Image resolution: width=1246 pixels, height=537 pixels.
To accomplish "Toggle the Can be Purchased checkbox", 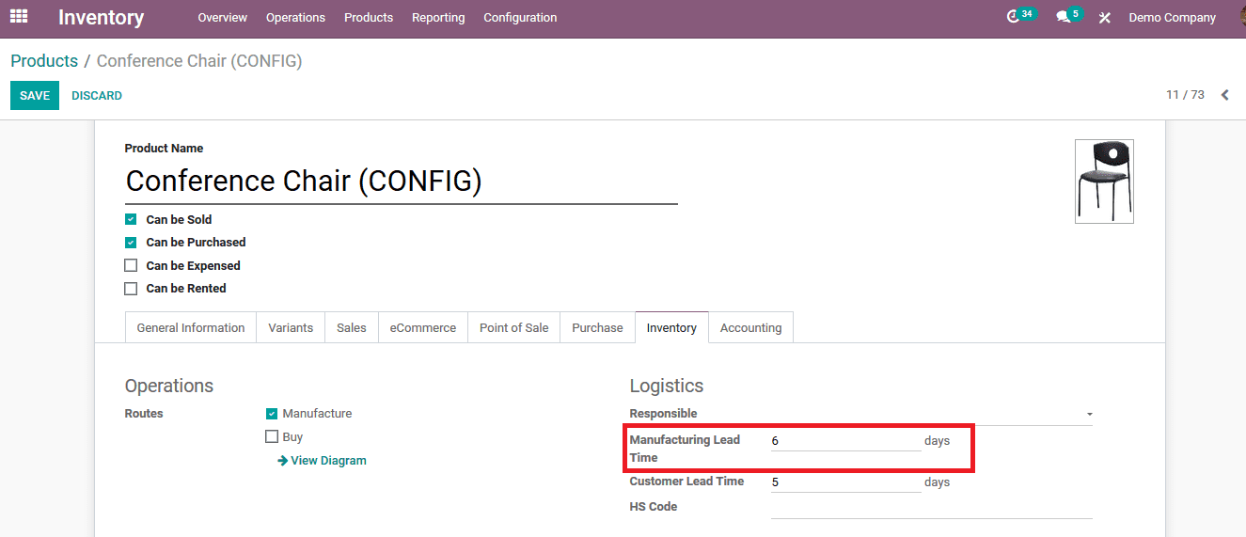I will point(131,243).
